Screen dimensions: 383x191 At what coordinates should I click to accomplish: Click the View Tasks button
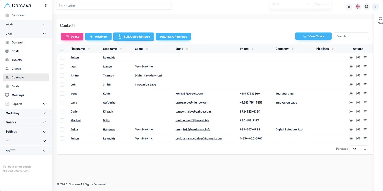[313, 36]
